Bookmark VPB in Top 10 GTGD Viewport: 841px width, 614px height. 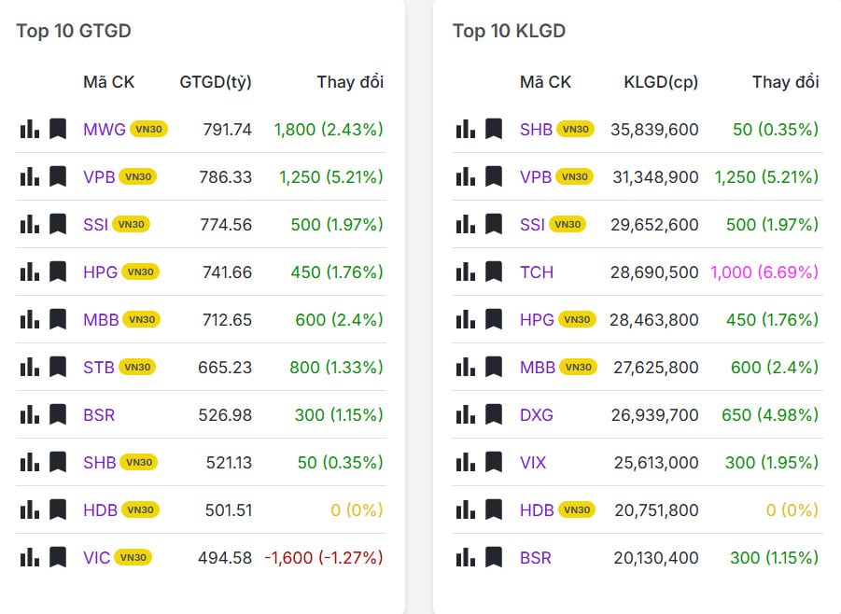coord(58,176)
